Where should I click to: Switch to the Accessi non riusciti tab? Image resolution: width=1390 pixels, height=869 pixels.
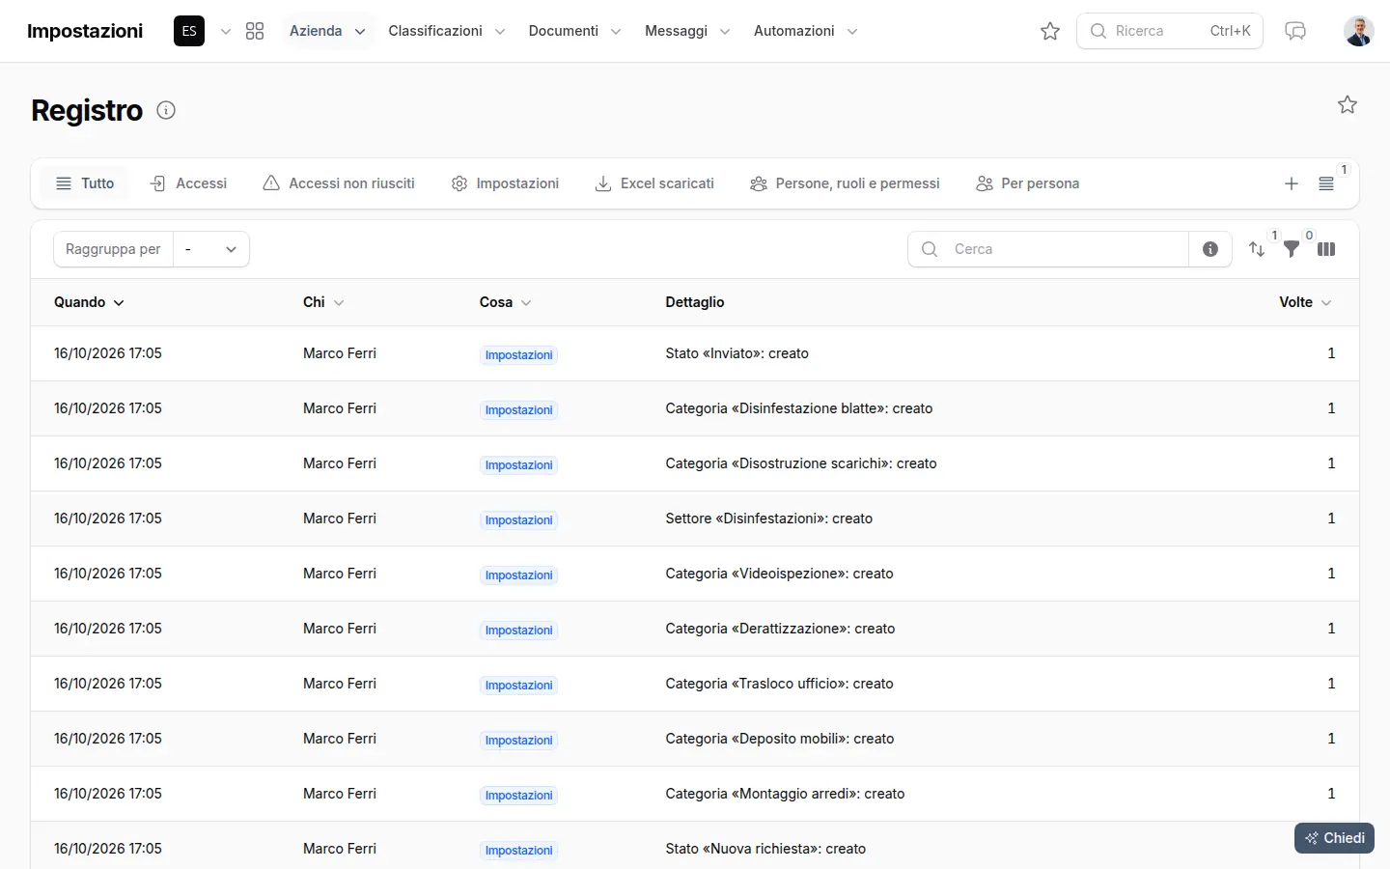339,183
